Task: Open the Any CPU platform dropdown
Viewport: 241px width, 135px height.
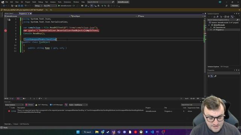Action: point(50,6)
